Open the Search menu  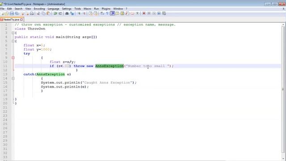(18, 8)
